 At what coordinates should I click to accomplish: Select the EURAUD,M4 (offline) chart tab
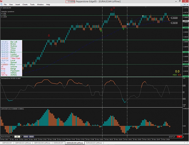(x=75, y=143)
